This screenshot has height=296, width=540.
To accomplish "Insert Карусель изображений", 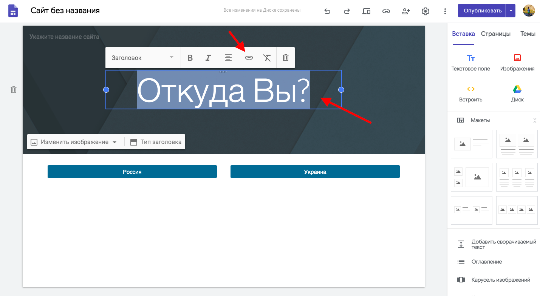I will [494, 280].
